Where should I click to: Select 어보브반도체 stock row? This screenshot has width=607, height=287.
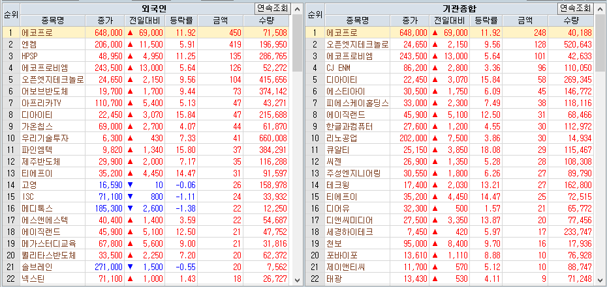[x=146, y=91]
